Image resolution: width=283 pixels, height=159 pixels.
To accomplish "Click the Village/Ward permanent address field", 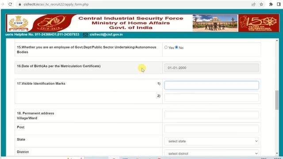I will [x=211, y=115].
